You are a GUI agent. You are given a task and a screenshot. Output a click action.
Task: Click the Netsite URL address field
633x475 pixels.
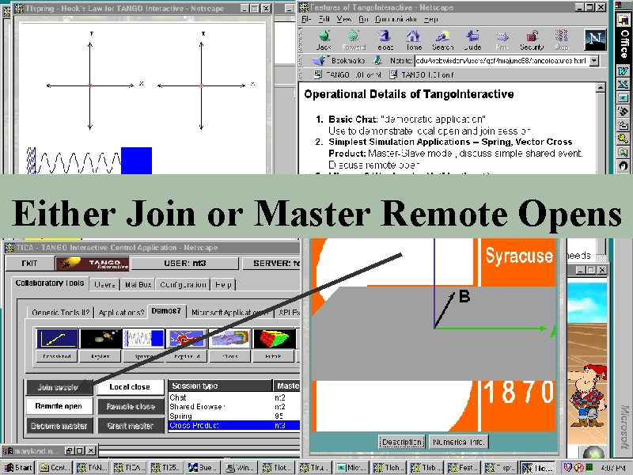coord(502,61)
